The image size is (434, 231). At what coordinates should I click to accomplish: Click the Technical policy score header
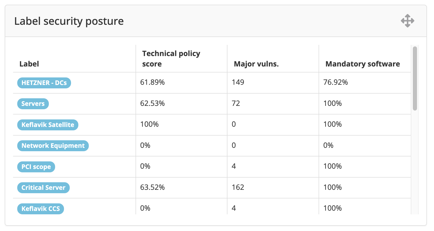pyautogui.click(x=171, y=59)
